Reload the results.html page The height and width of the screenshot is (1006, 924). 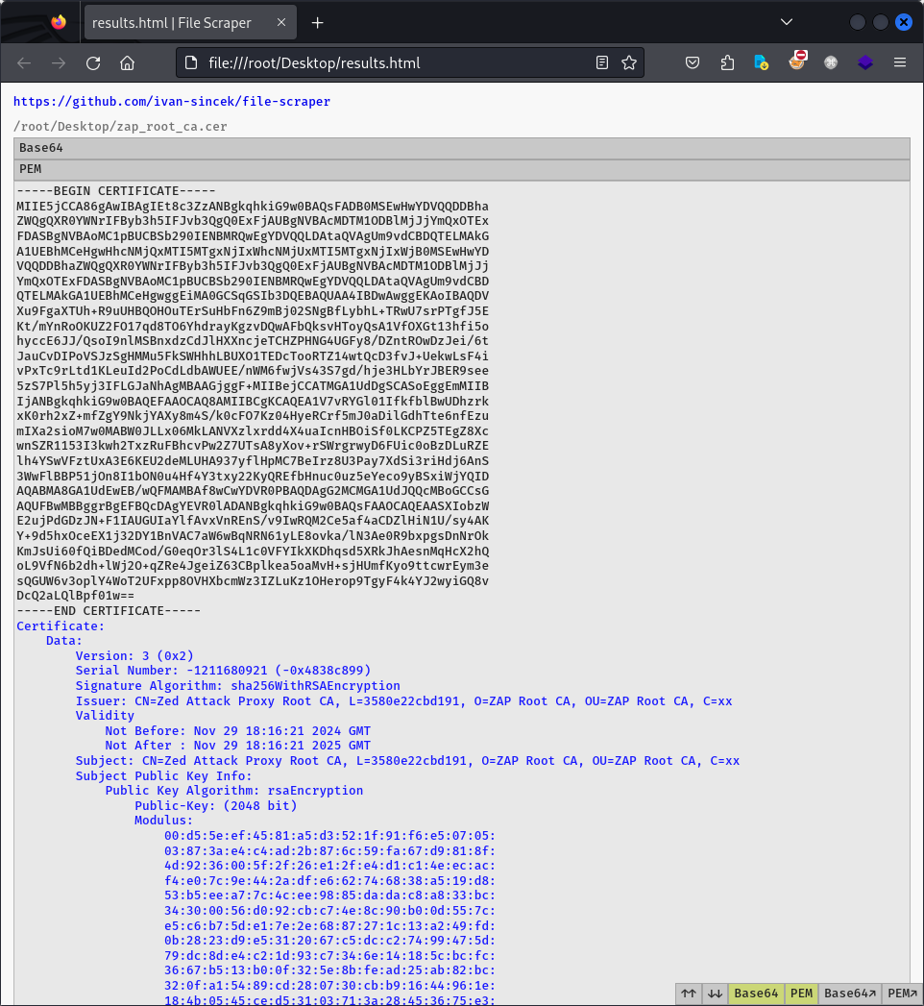pyautogui.click(x=92, y=62)
